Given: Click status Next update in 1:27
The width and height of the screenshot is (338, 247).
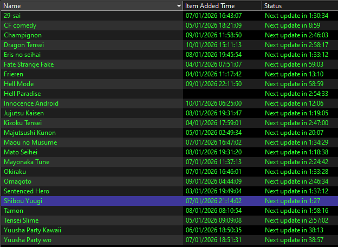Looking at the screenshot, I should 292,201.
